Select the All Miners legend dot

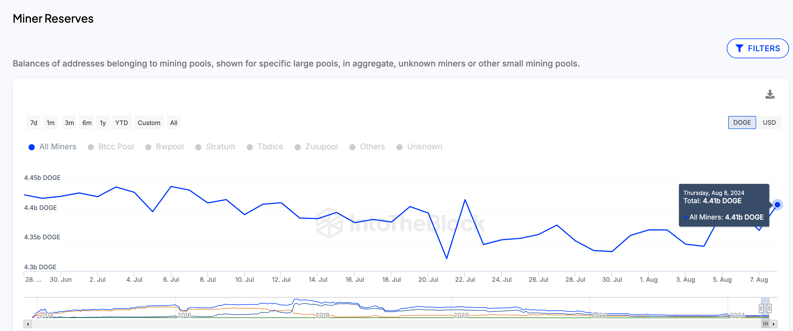pos(32,147)
